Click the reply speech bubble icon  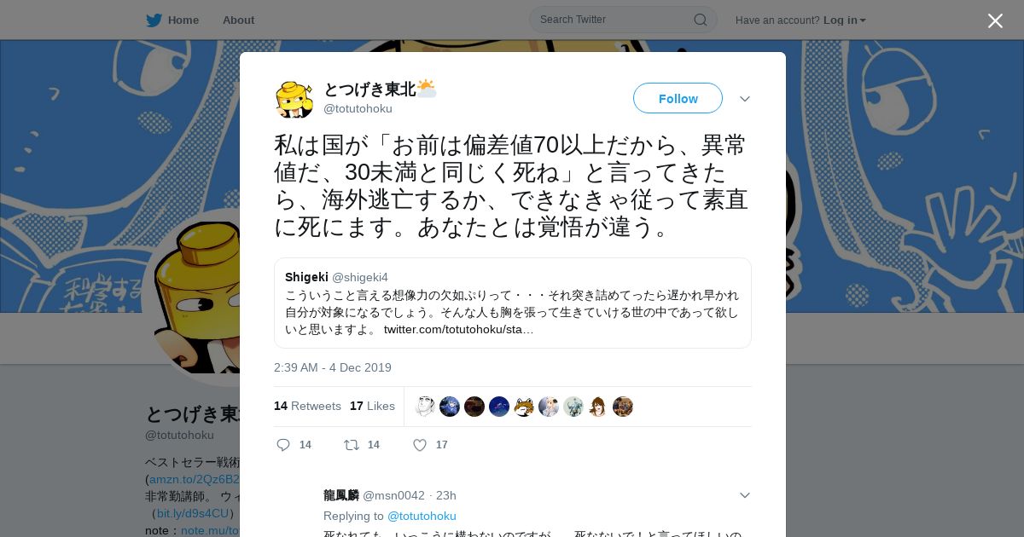click(284, 445)
